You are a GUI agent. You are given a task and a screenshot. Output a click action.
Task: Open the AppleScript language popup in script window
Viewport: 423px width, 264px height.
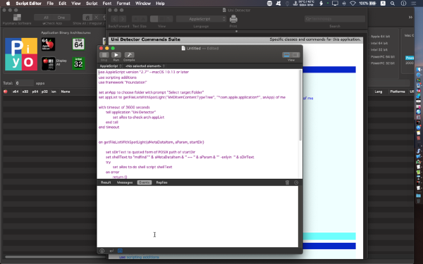click(111, 66)
